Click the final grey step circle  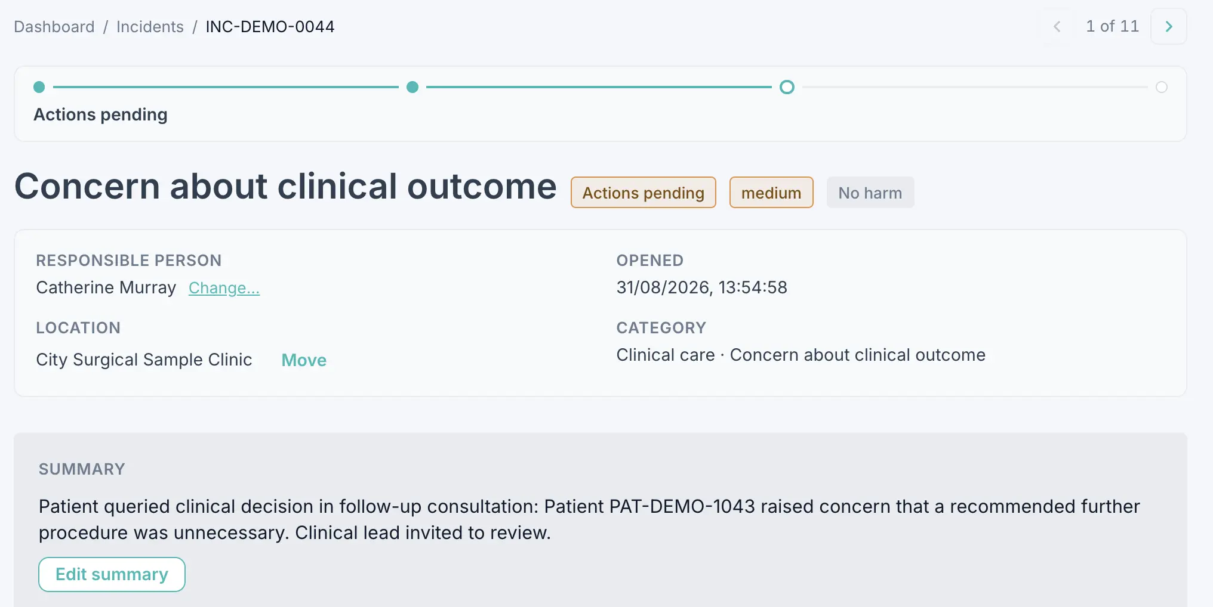point(1162,87)
